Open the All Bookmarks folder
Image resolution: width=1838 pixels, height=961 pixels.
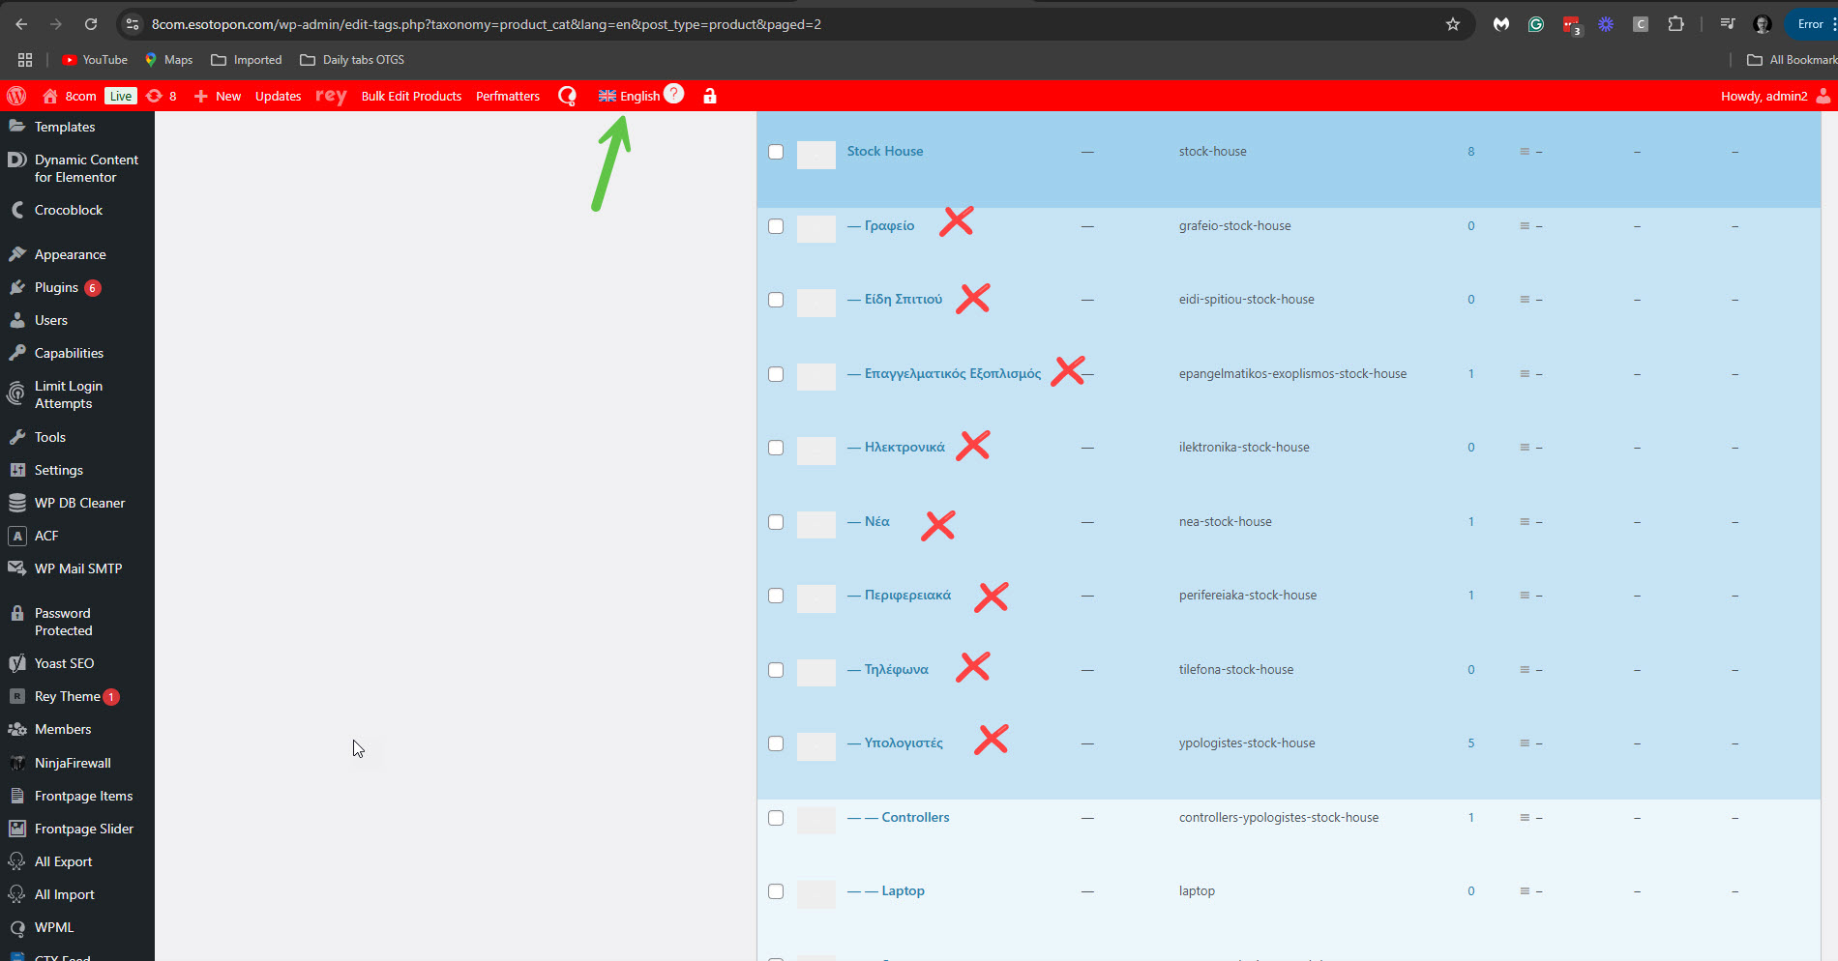click(1792, 60)
